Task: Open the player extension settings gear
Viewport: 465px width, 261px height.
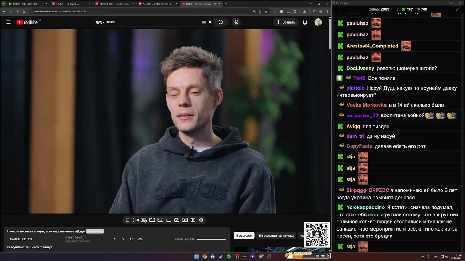Action: [201, 220]
